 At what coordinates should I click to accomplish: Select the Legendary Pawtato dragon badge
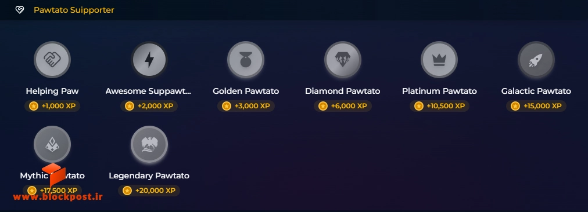[149, 144]
